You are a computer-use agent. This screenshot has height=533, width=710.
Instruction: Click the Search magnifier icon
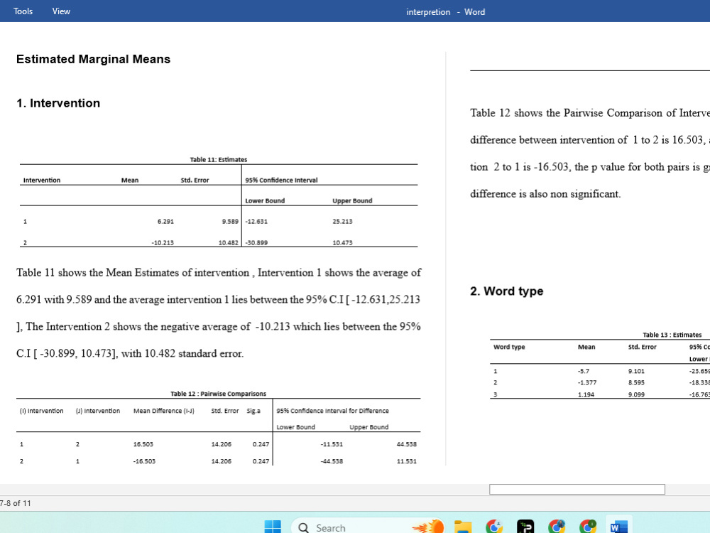[x=303, y=528]
